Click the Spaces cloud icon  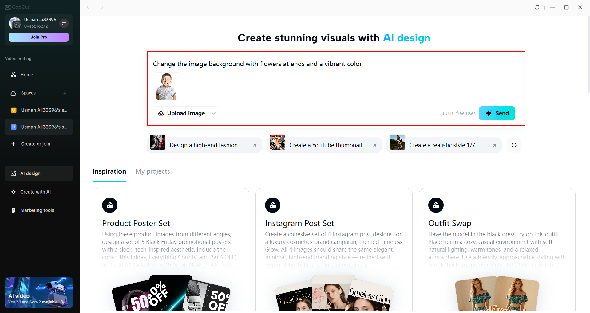tap(13, 93)
